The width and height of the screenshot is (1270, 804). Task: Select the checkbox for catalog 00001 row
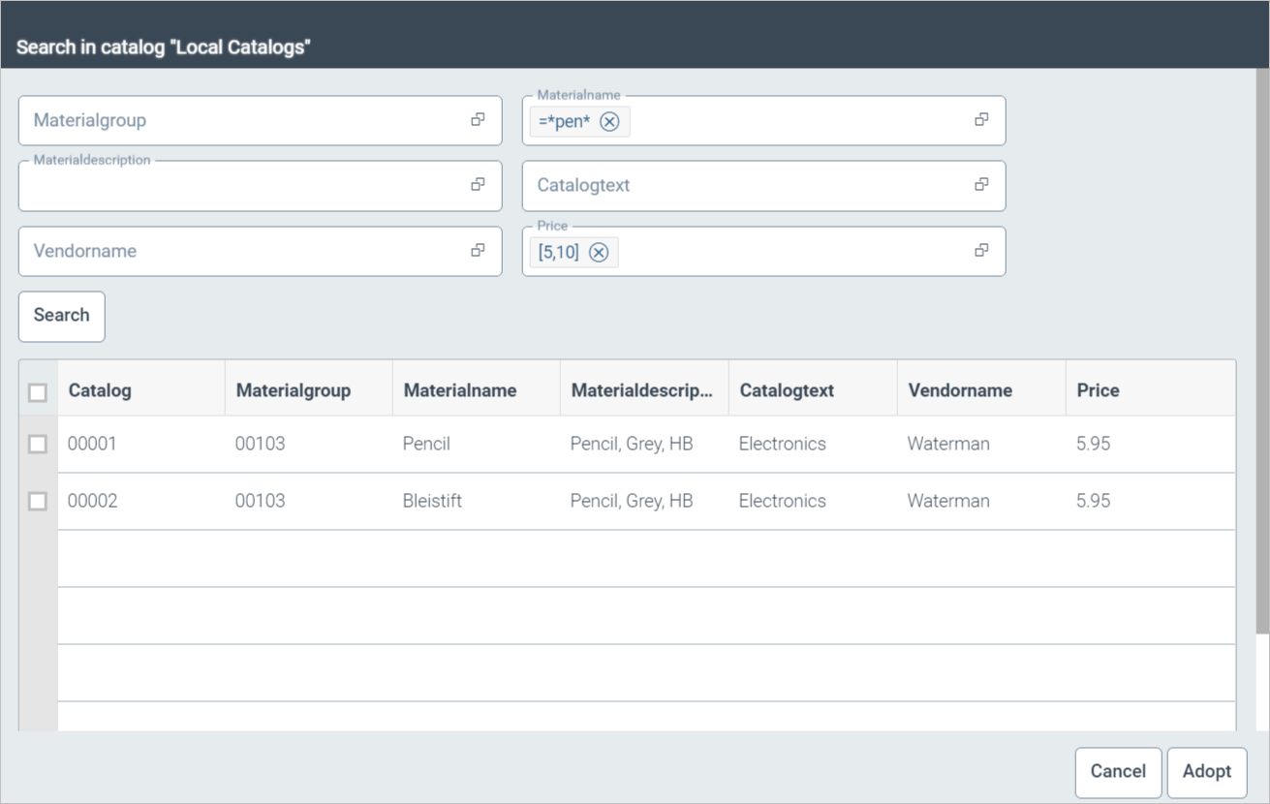point(38,445)
